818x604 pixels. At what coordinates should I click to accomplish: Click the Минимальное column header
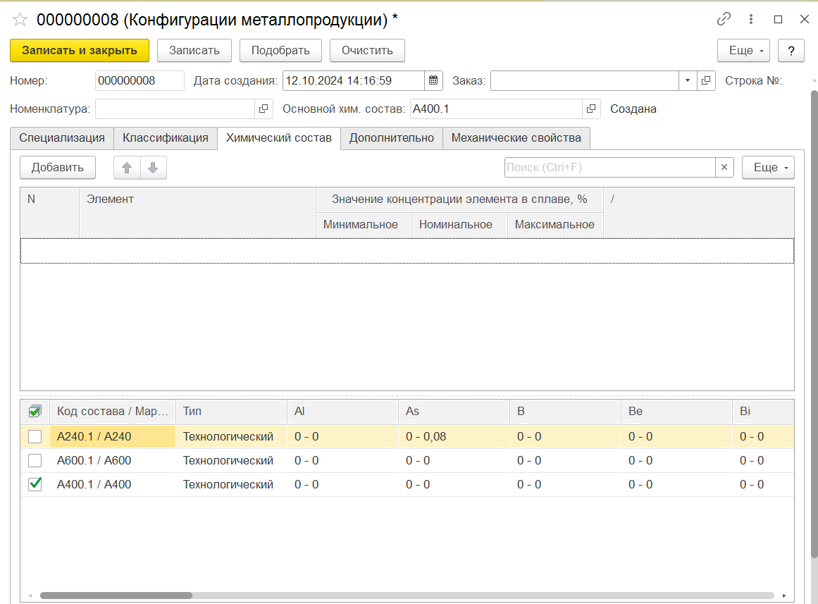tap(364, 225)
